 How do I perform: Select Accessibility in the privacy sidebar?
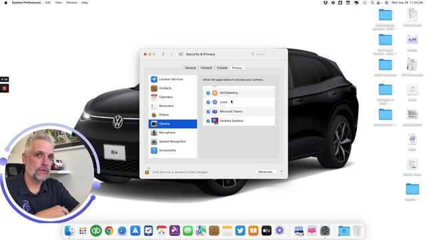(x=173, y=150)
